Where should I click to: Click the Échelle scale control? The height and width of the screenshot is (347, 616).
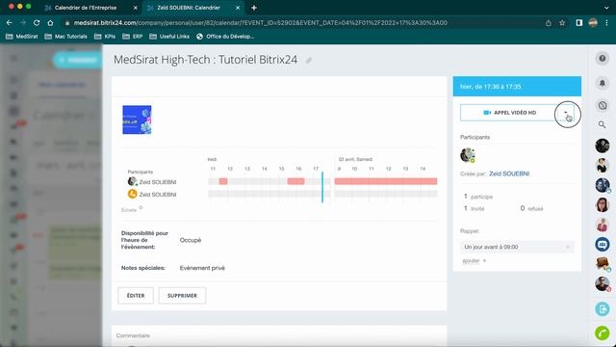[132, 210]
